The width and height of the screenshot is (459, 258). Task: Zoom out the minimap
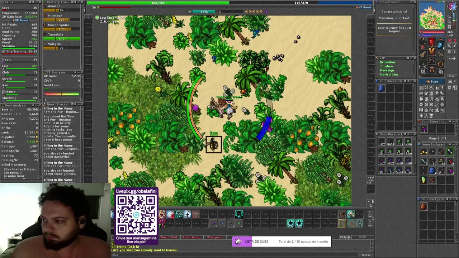[449, 16]
